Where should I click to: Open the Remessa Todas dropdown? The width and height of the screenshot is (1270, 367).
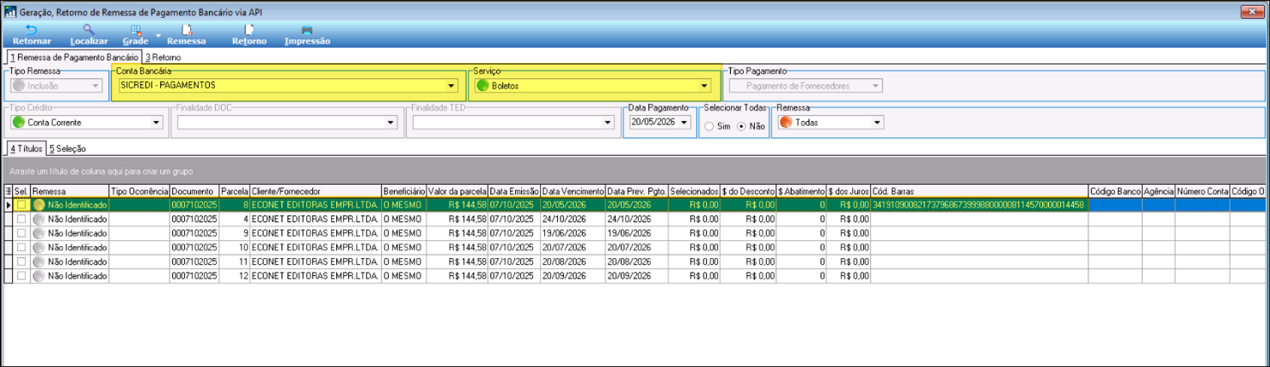[877, 123]
